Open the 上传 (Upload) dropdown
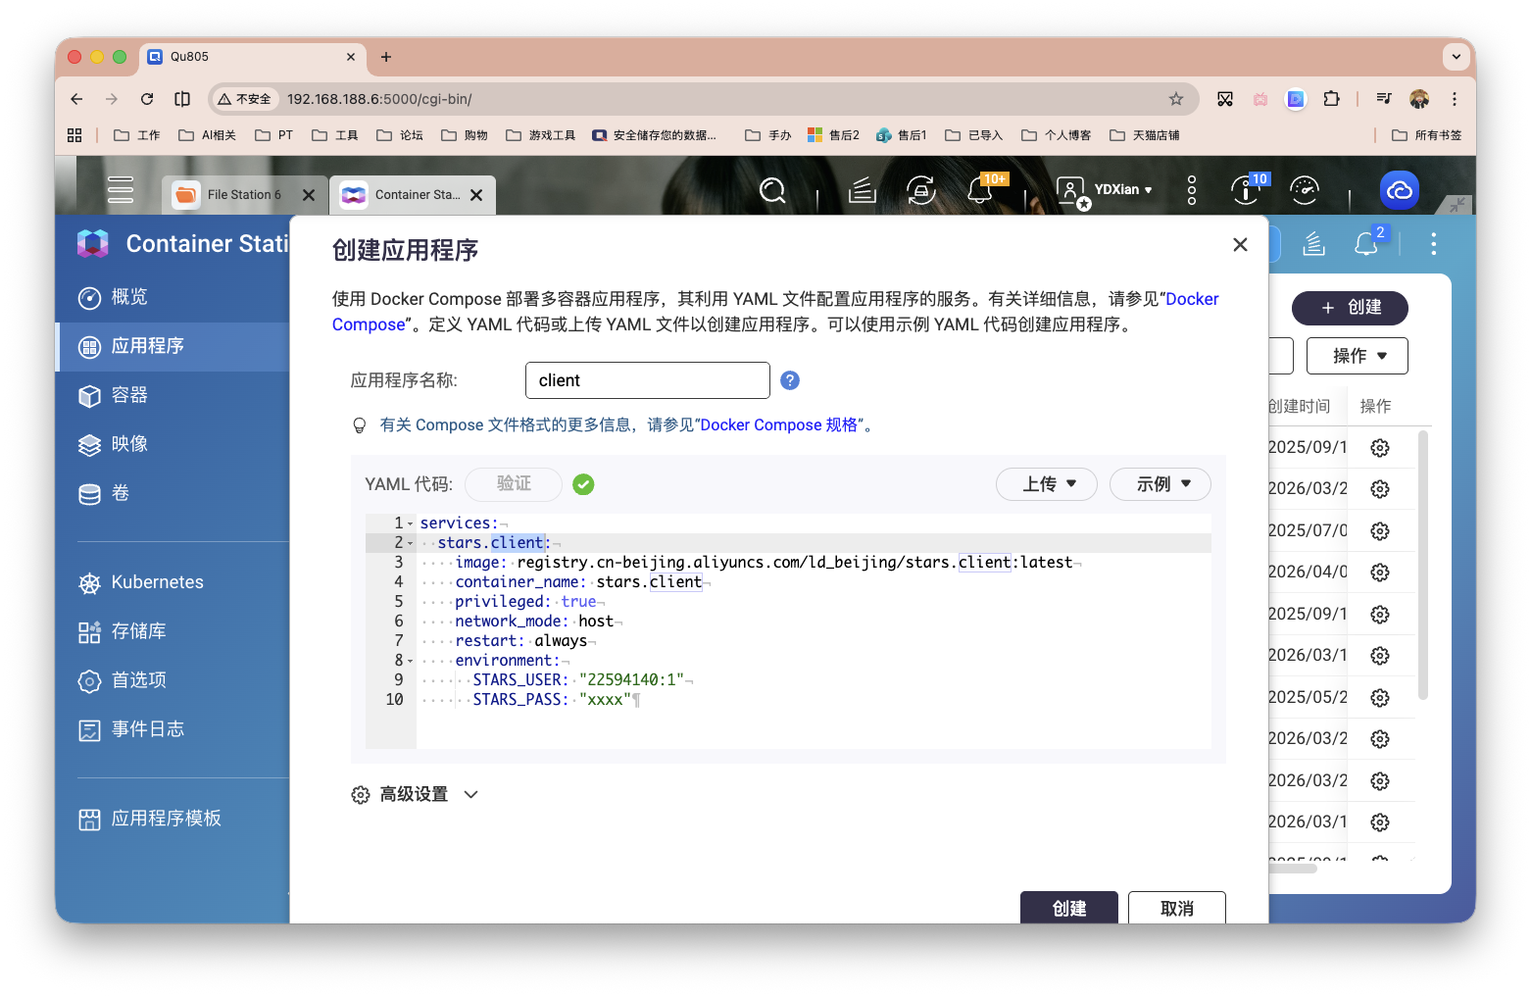This screenshot has width=1531, height=996. 1046,483
